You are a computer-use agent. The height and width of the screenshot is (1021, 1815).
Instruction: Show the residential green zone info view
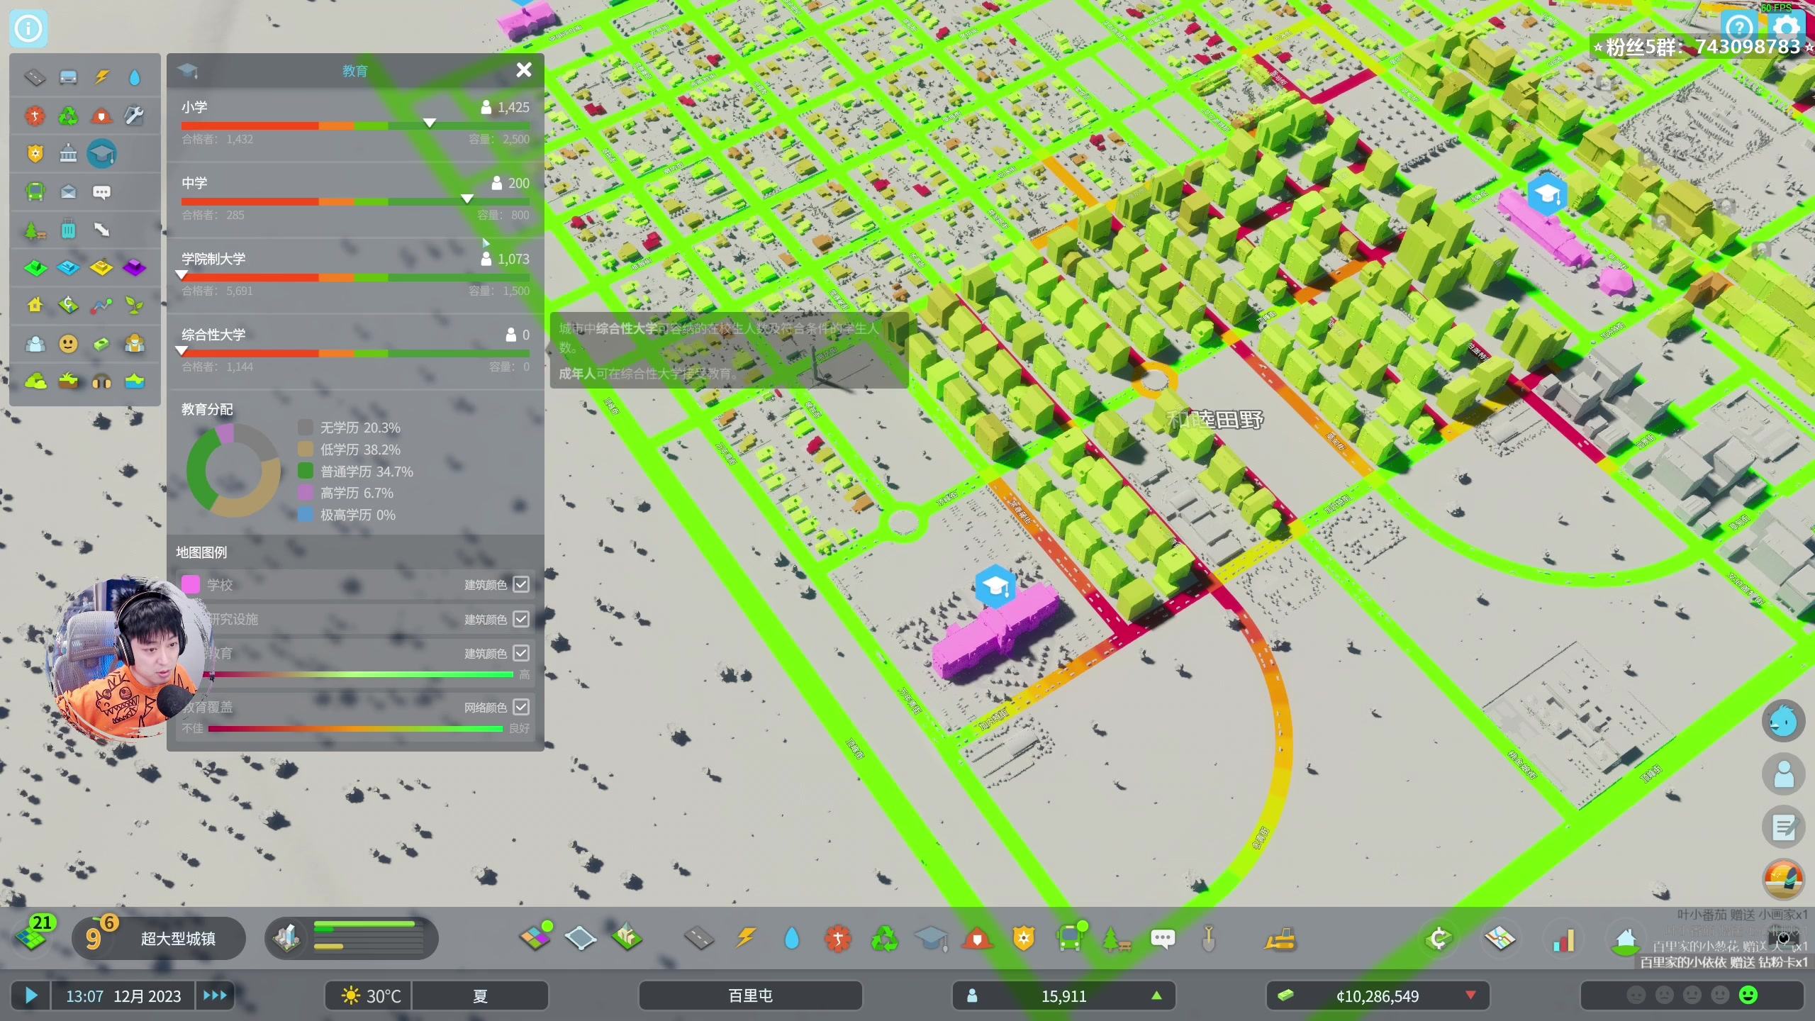[x=35, y=268]
